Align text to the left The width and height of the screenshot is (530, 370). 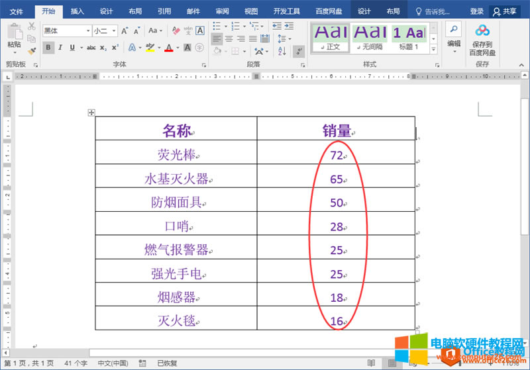point(217,39)
